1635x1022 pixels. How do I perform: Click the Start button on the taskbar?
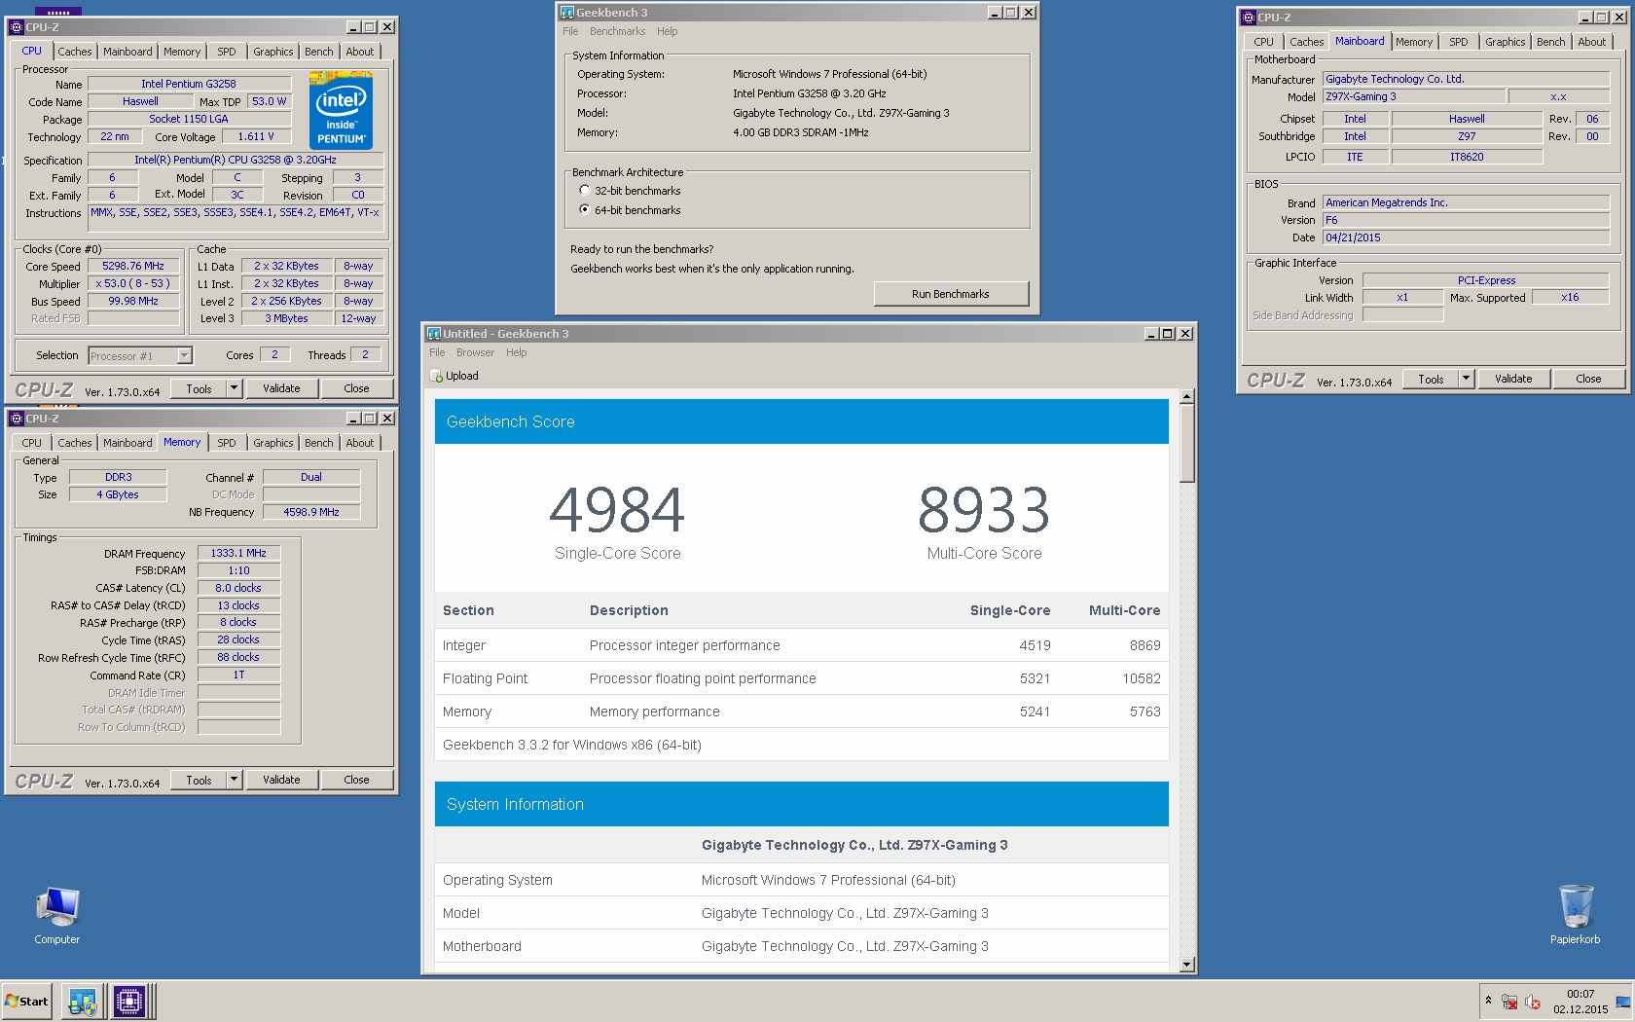27,1001
